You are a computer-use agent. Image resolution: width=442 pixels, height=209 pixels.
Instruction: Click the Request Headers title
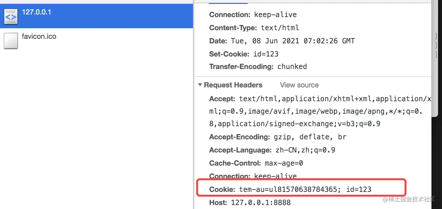click(x=233, y=85)
